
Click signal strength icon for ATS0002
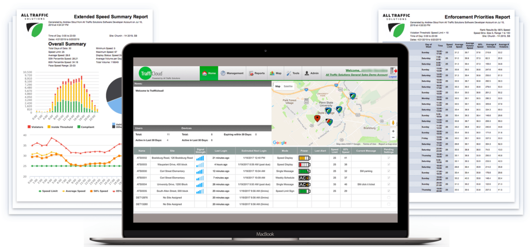click(x=200, y=158)
